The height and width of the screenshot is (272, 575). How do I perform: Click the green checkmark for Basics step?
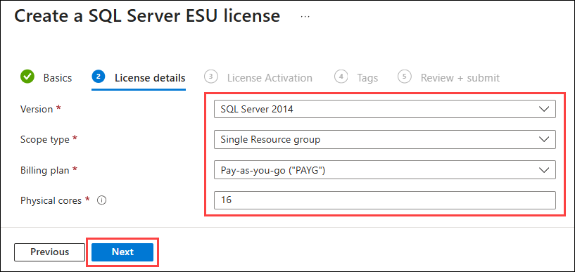point(27,77)
